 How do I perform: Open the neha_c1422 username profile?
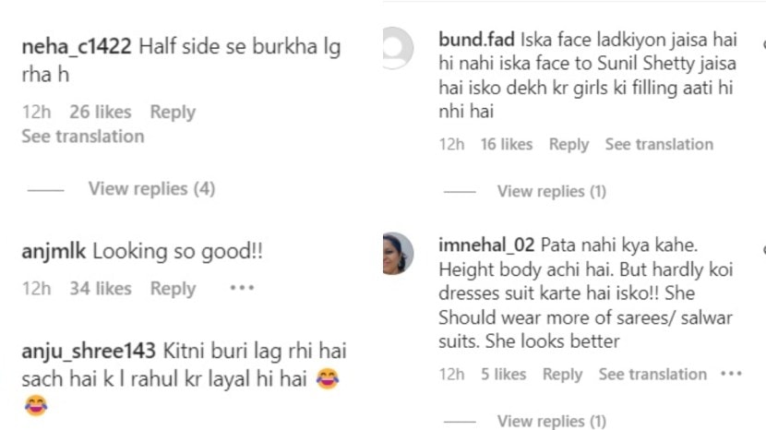coord(77,48)
